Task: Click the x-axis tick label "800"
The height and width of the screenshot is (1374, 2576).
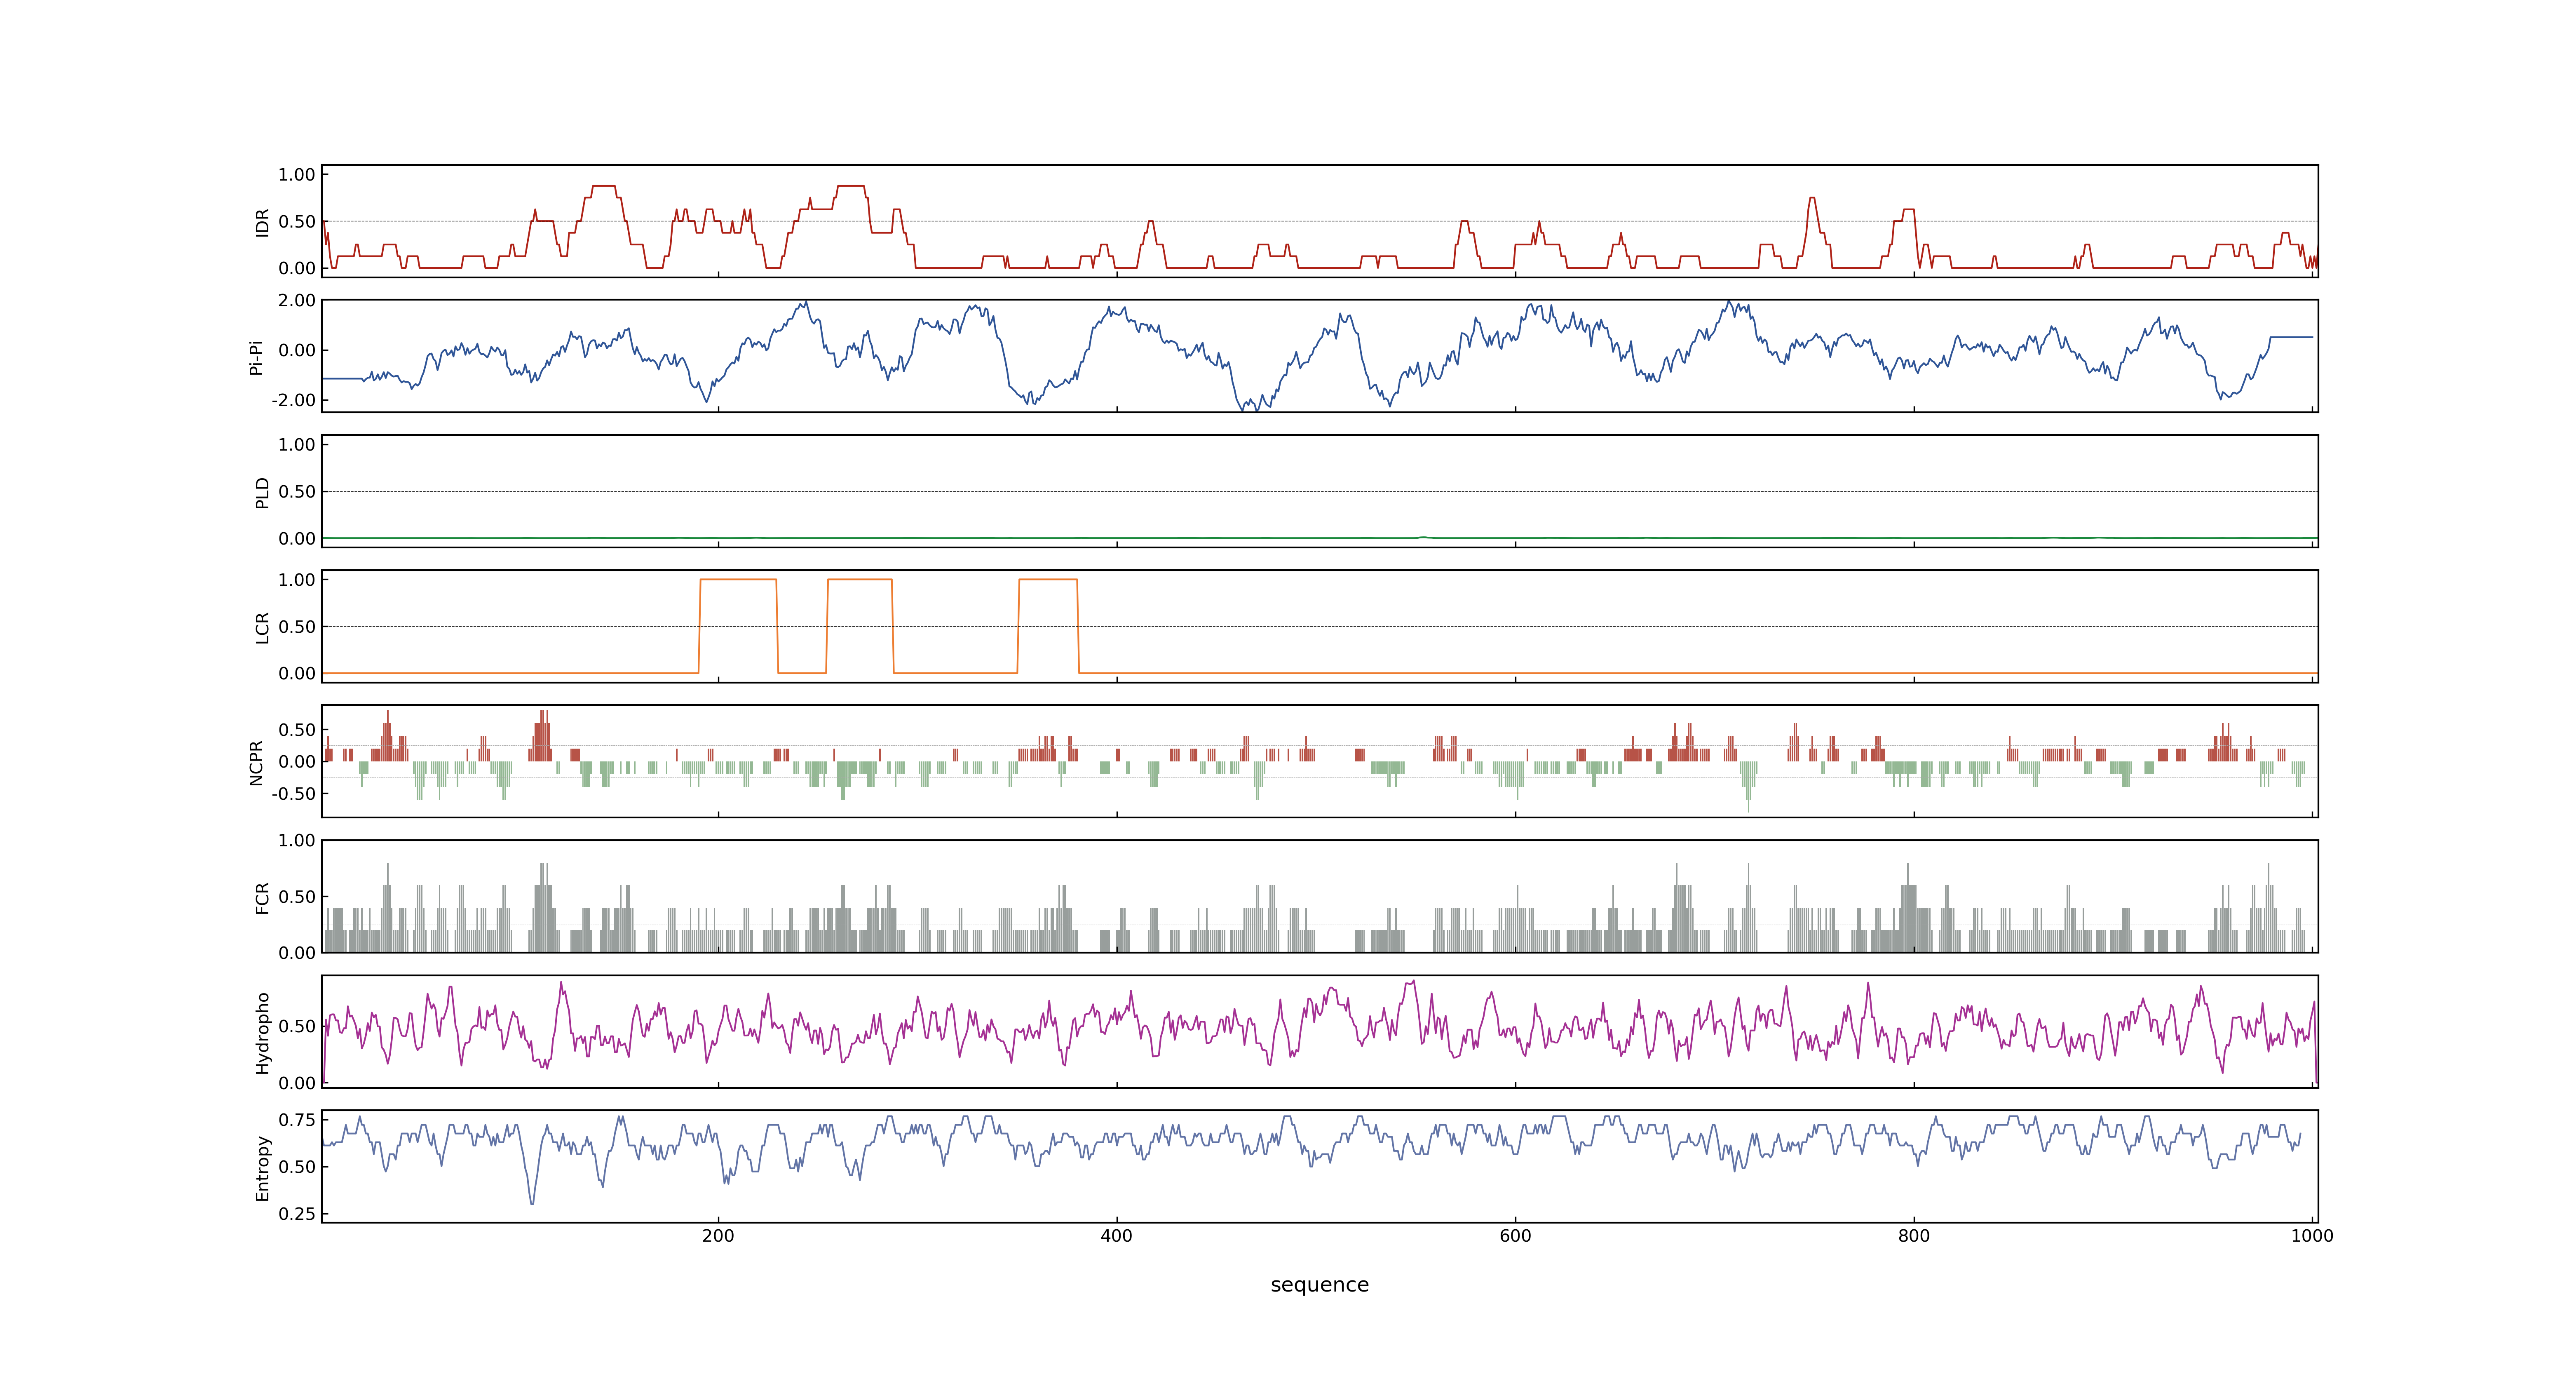Action: (x=1914, y=1236)
